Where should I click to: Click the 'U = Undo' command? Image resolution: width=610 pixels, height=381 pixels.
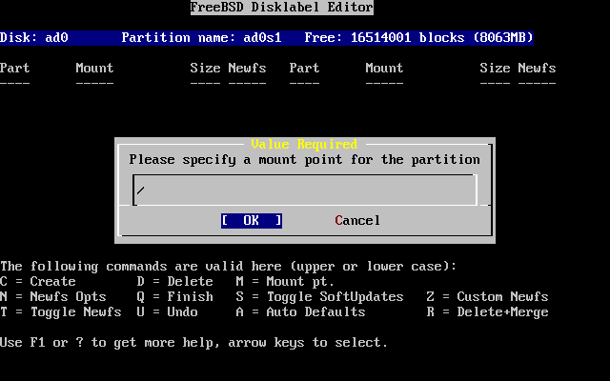click(x=168, y=311)
